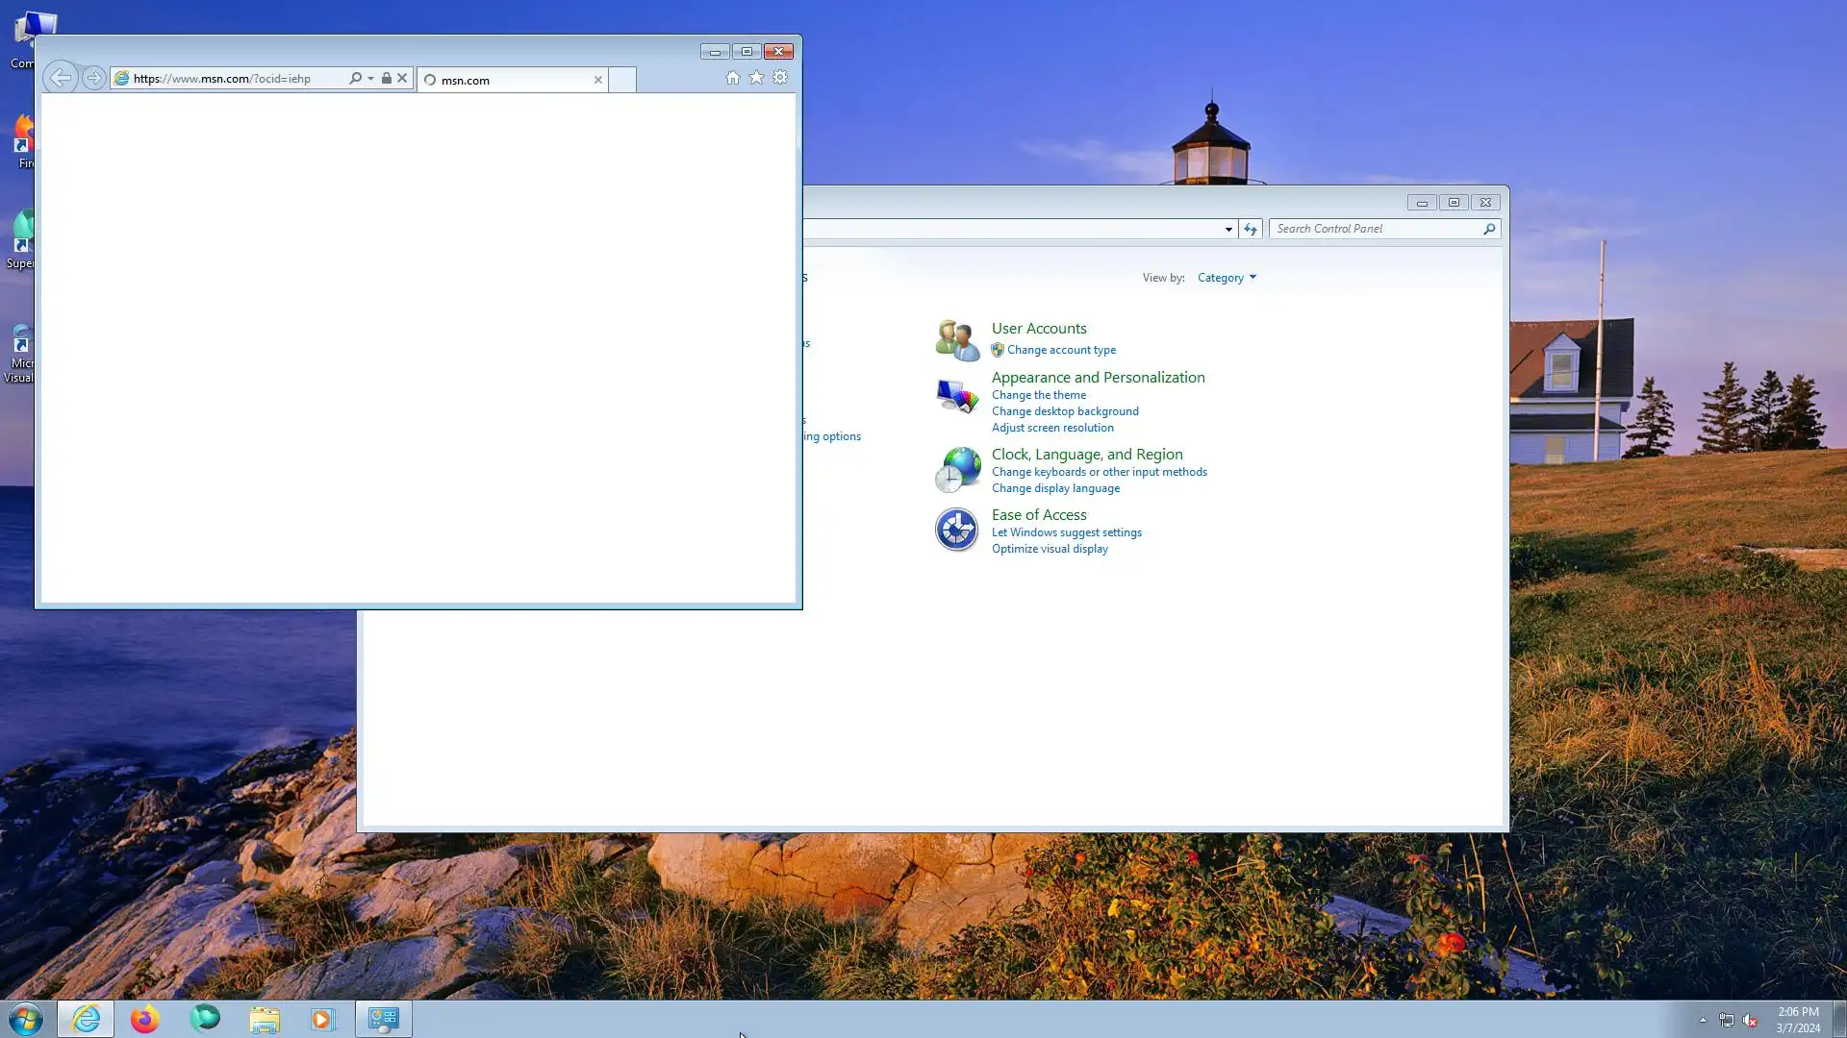1847x1038 pixels.
Task: Click the Appearance and Personalization icon
Action: pos(956,396)
